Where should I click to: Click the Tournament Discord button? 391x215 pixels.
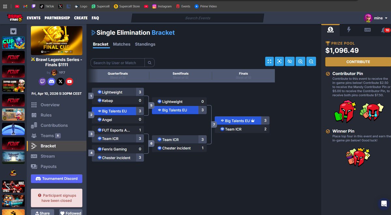coord(57,179)
